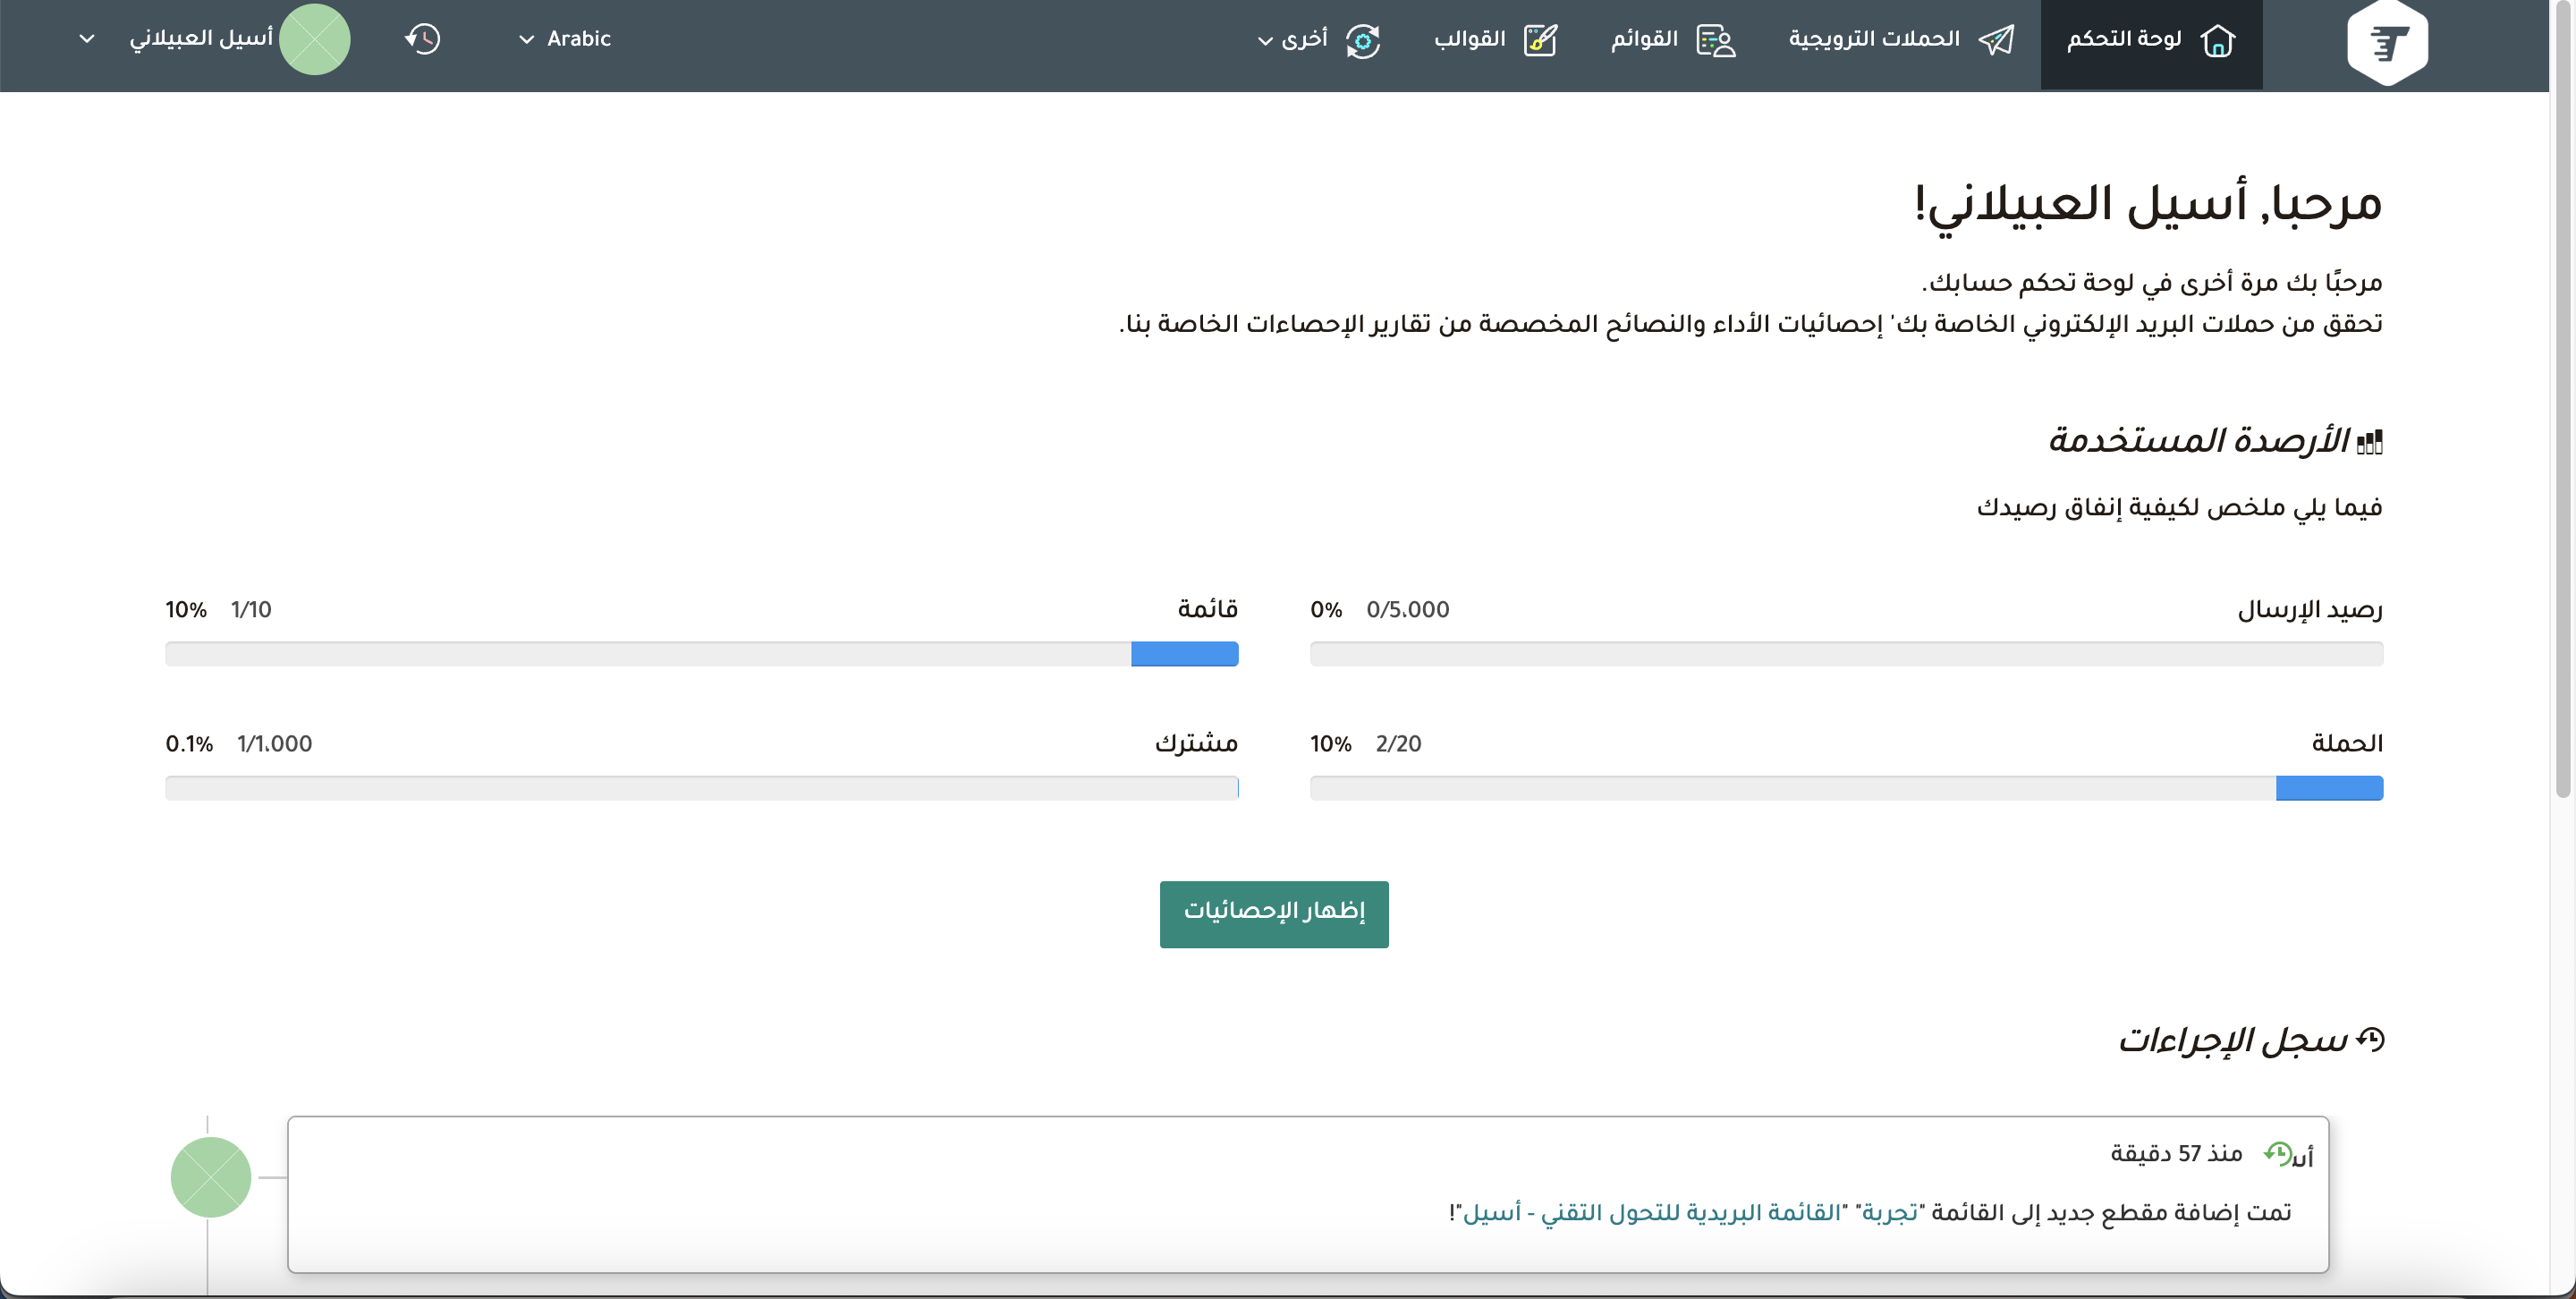Image resolution: width=2576 pixels, height=1299 pixels.
Task: Click the bar chart icon beside الأرصدة المستخدمة
Action: click(x=2369, y=442)
